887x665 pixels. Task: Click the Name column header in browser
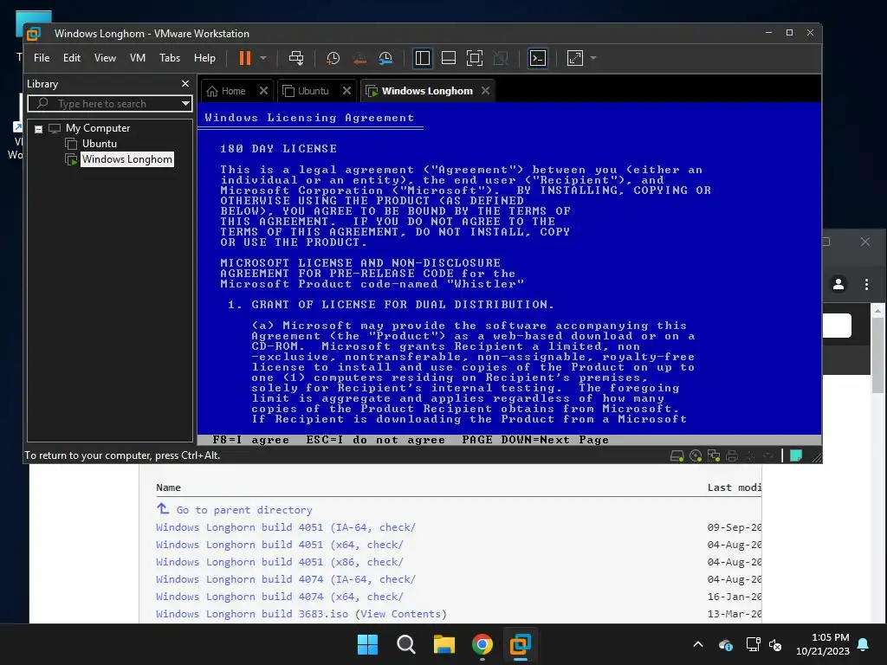(x=168, y=487)
